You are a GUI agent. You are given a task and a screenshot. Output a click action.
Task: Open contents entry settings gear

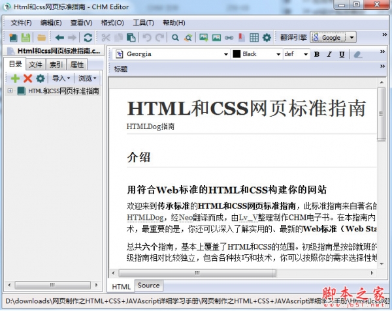(x=41, y=78)
